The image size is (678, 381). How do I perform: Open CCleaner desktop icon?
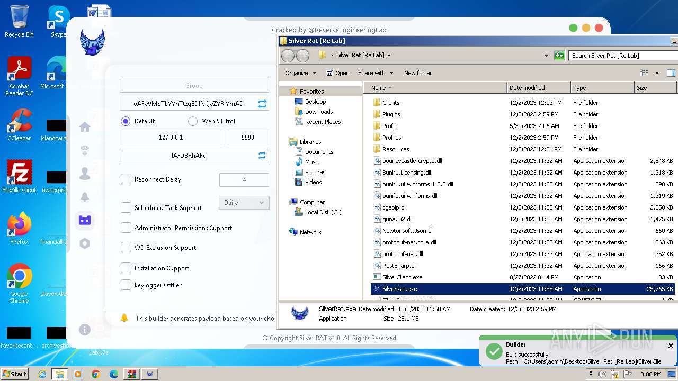19,125
